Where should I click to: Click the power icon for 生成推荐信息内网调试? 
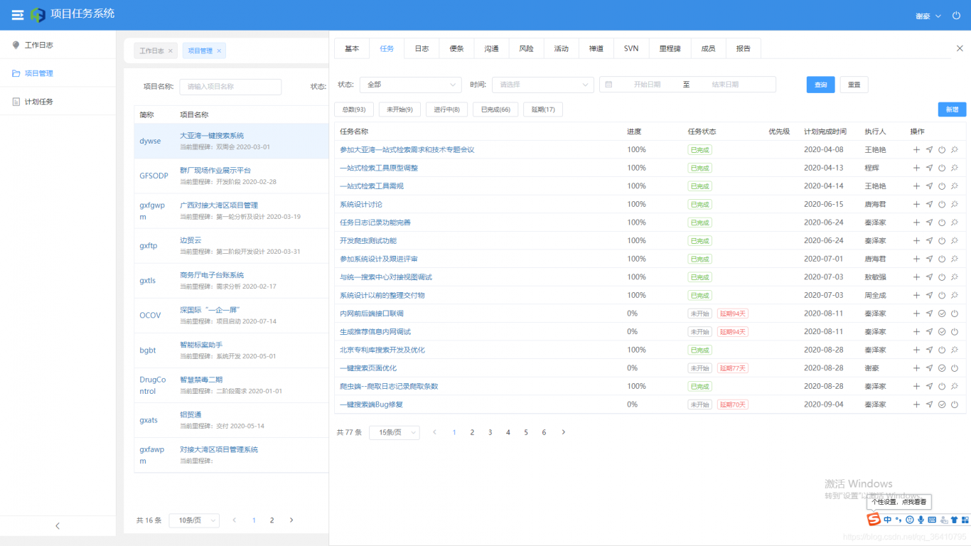(955, 332)
